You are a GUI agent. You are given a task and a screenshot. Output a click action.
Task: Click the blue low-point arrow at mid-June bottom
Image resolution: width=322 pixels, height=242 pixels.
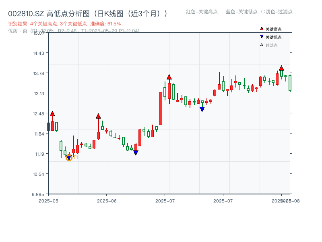[x=136, y=152]
